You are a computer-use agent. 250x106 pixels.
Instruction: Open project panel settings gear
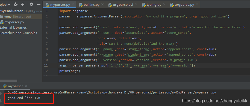(x=32, y=4)
